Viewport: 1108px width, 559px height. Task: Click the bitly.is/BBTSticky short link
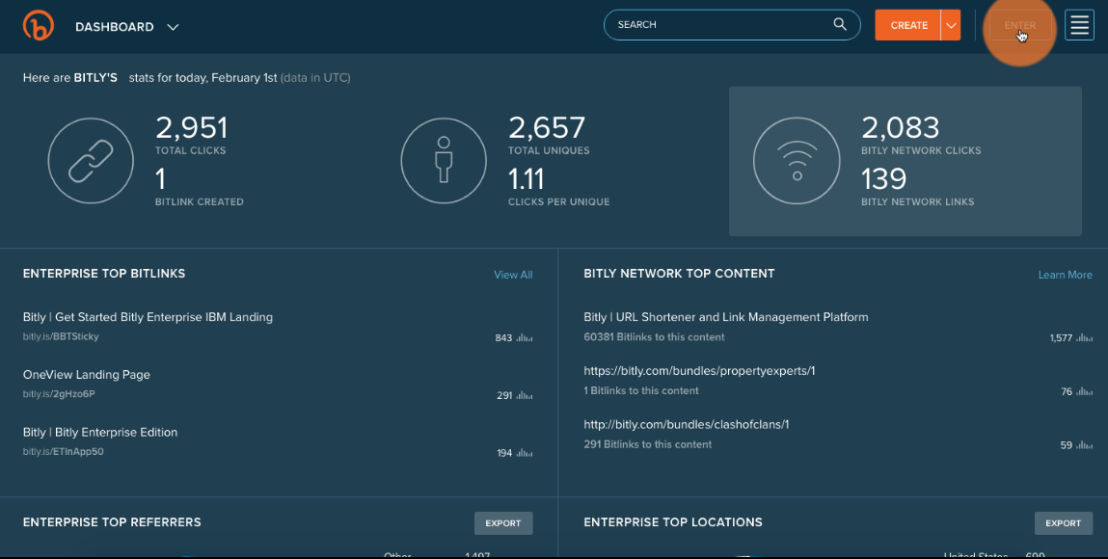click(x=61, y=336)
